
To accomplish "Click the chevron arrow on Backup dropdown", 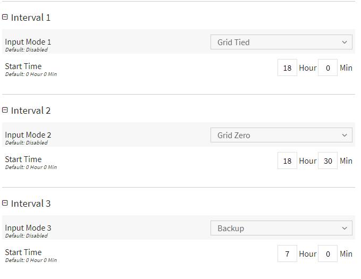I will point(345,228).
